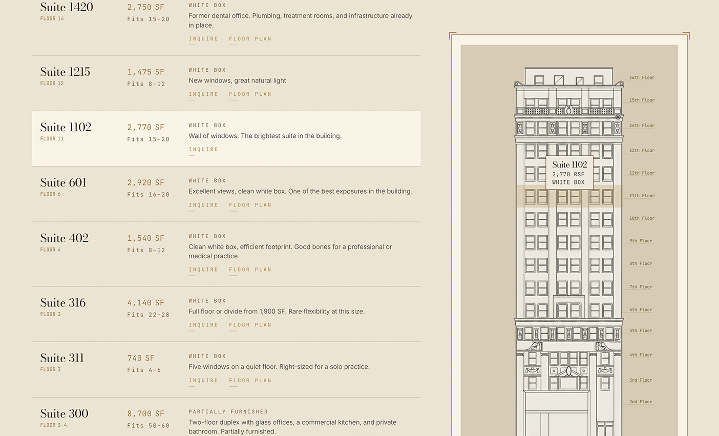View the Floor Plan for Suite 1215

pyautogui.click(x=250, y=94)
